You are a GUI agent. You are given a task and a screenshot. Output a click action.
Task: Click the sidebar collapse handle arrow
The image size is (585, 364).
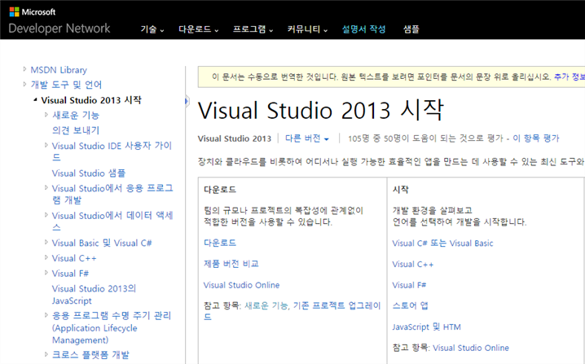(x=187, y=101)
